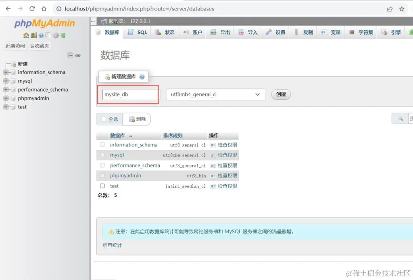
Task: Check the mysql database row checkbox
Action: point(102,155)
